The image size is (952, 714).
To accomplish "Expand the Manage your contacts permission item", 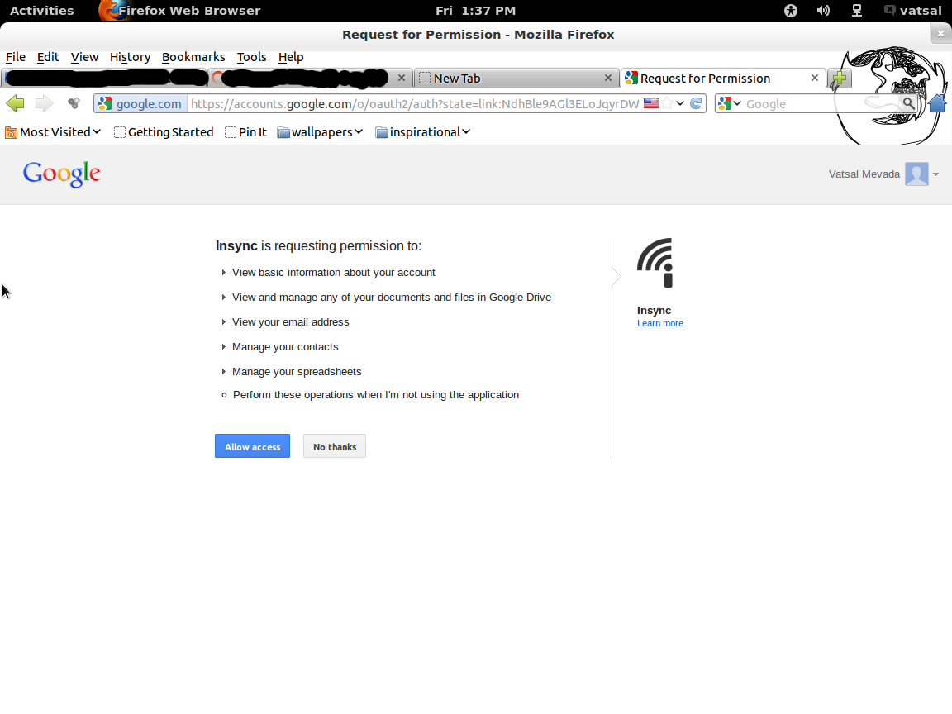I will [x=223, y=346].
